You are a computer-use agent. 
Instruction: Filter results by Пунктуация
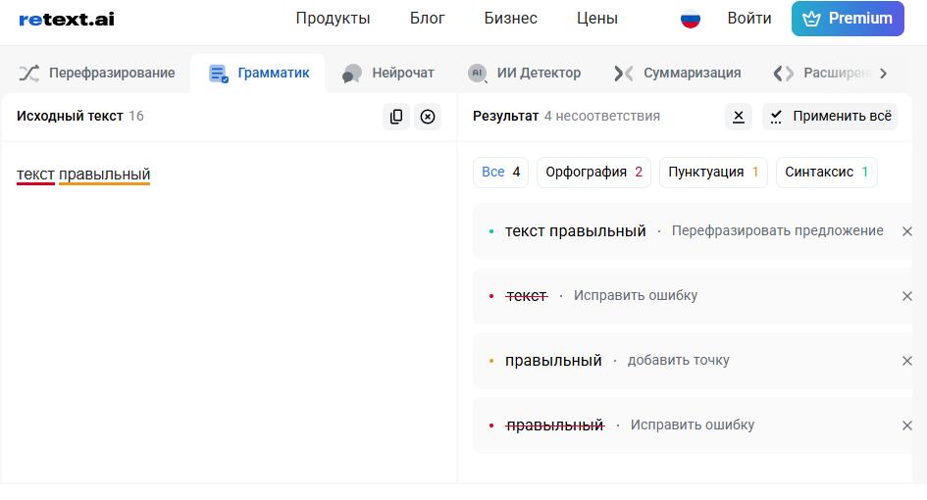(x=713, y=172)
